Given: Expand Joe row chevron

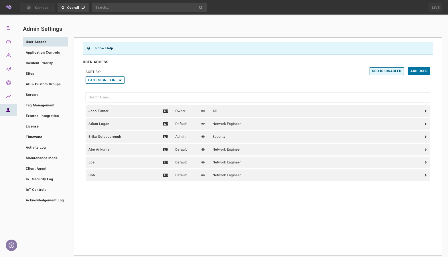Looking at the screenshot, I should (426, 162).
